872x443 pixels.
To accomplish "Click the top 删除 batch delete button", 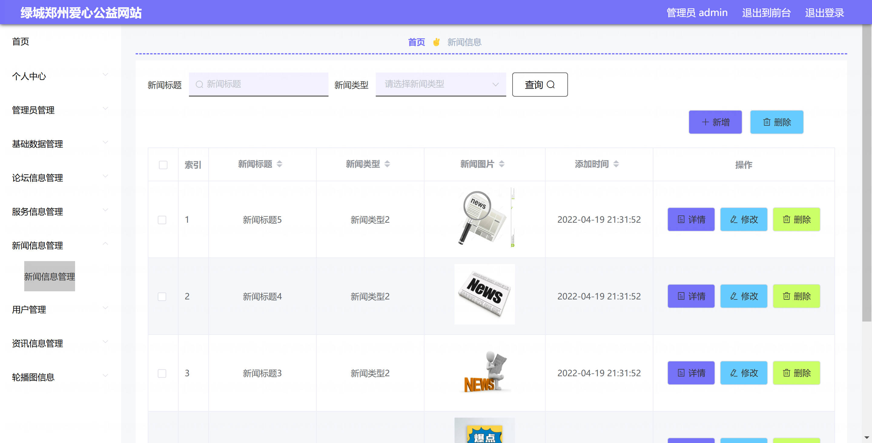I will pyautogui.click(x=777, y=122).
